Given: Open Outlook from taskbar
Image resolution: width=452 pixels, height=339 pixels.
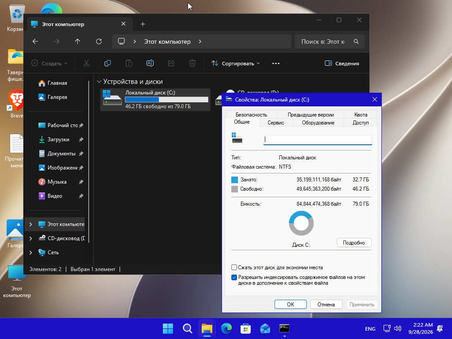Looking at the screenshot, I should coord(265,328).
